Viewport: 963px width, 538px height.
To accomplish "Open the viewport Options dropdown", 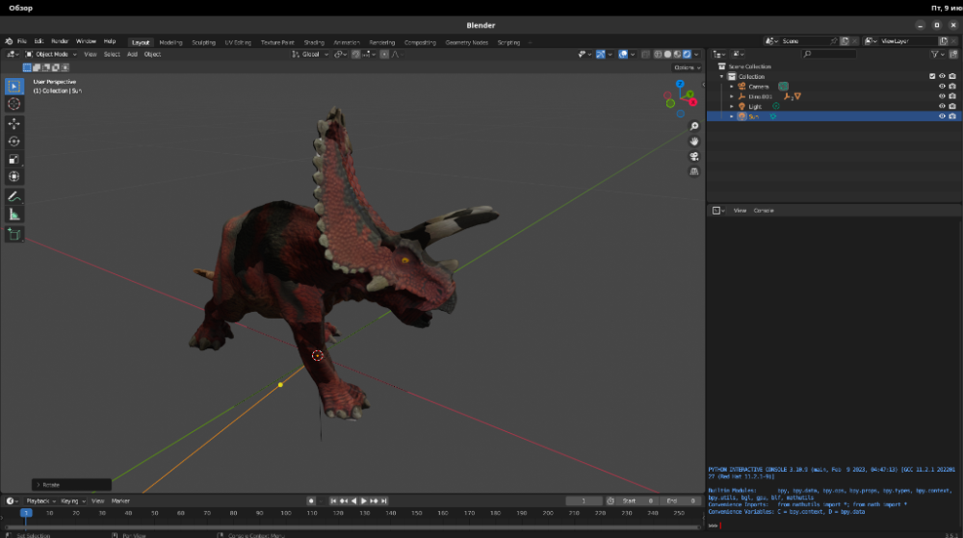I will pyautogui.click(x=686, y=67).
